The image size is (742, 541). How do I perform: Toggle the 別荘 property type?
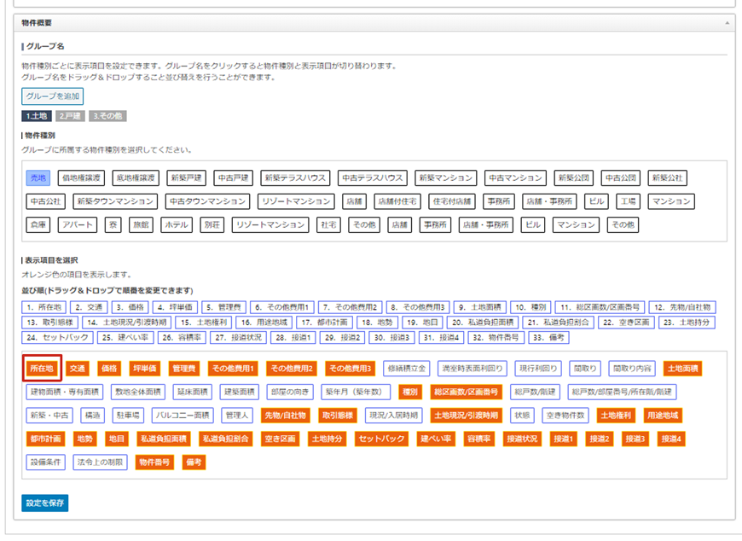(x=211, y=225)
